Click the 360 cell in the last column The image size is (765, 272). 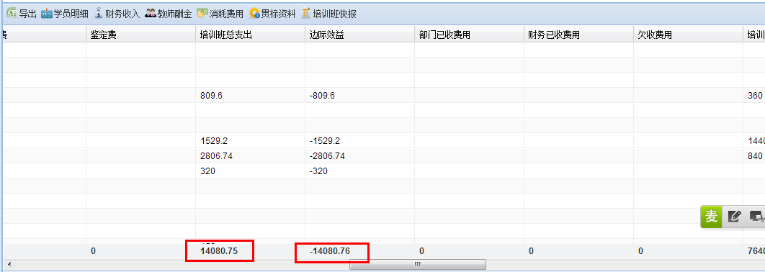[755, 96]
